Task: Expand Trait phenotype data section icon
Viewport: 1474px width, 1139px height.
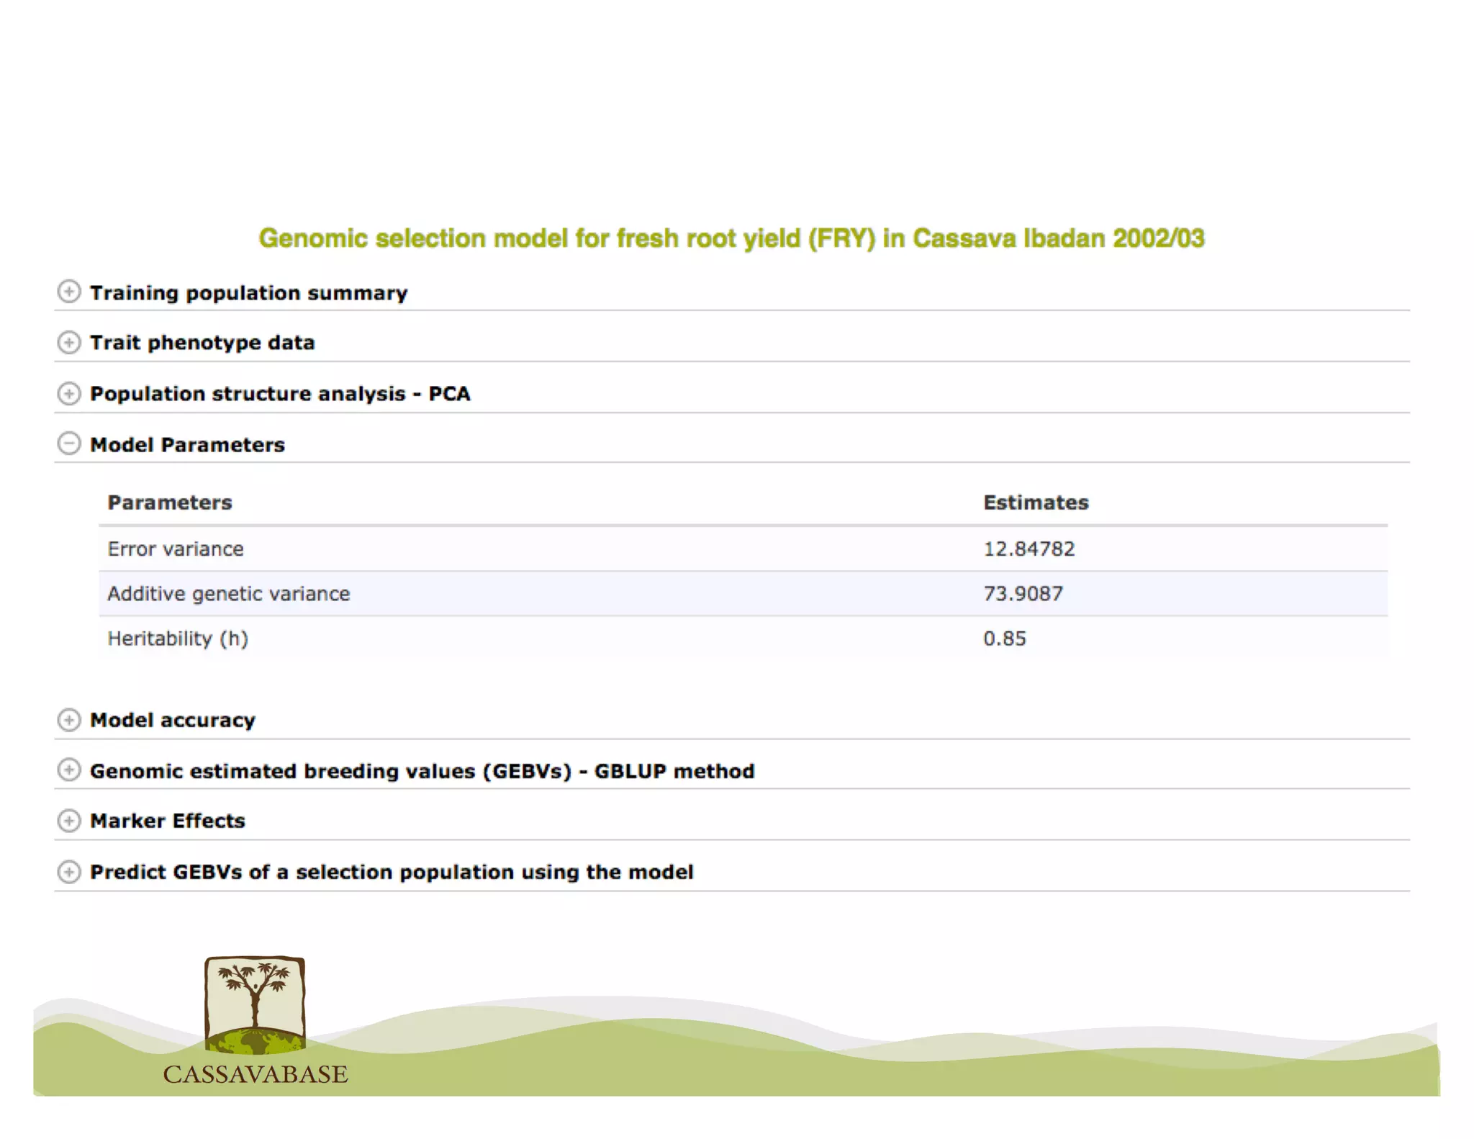Action: coord(68,342)
